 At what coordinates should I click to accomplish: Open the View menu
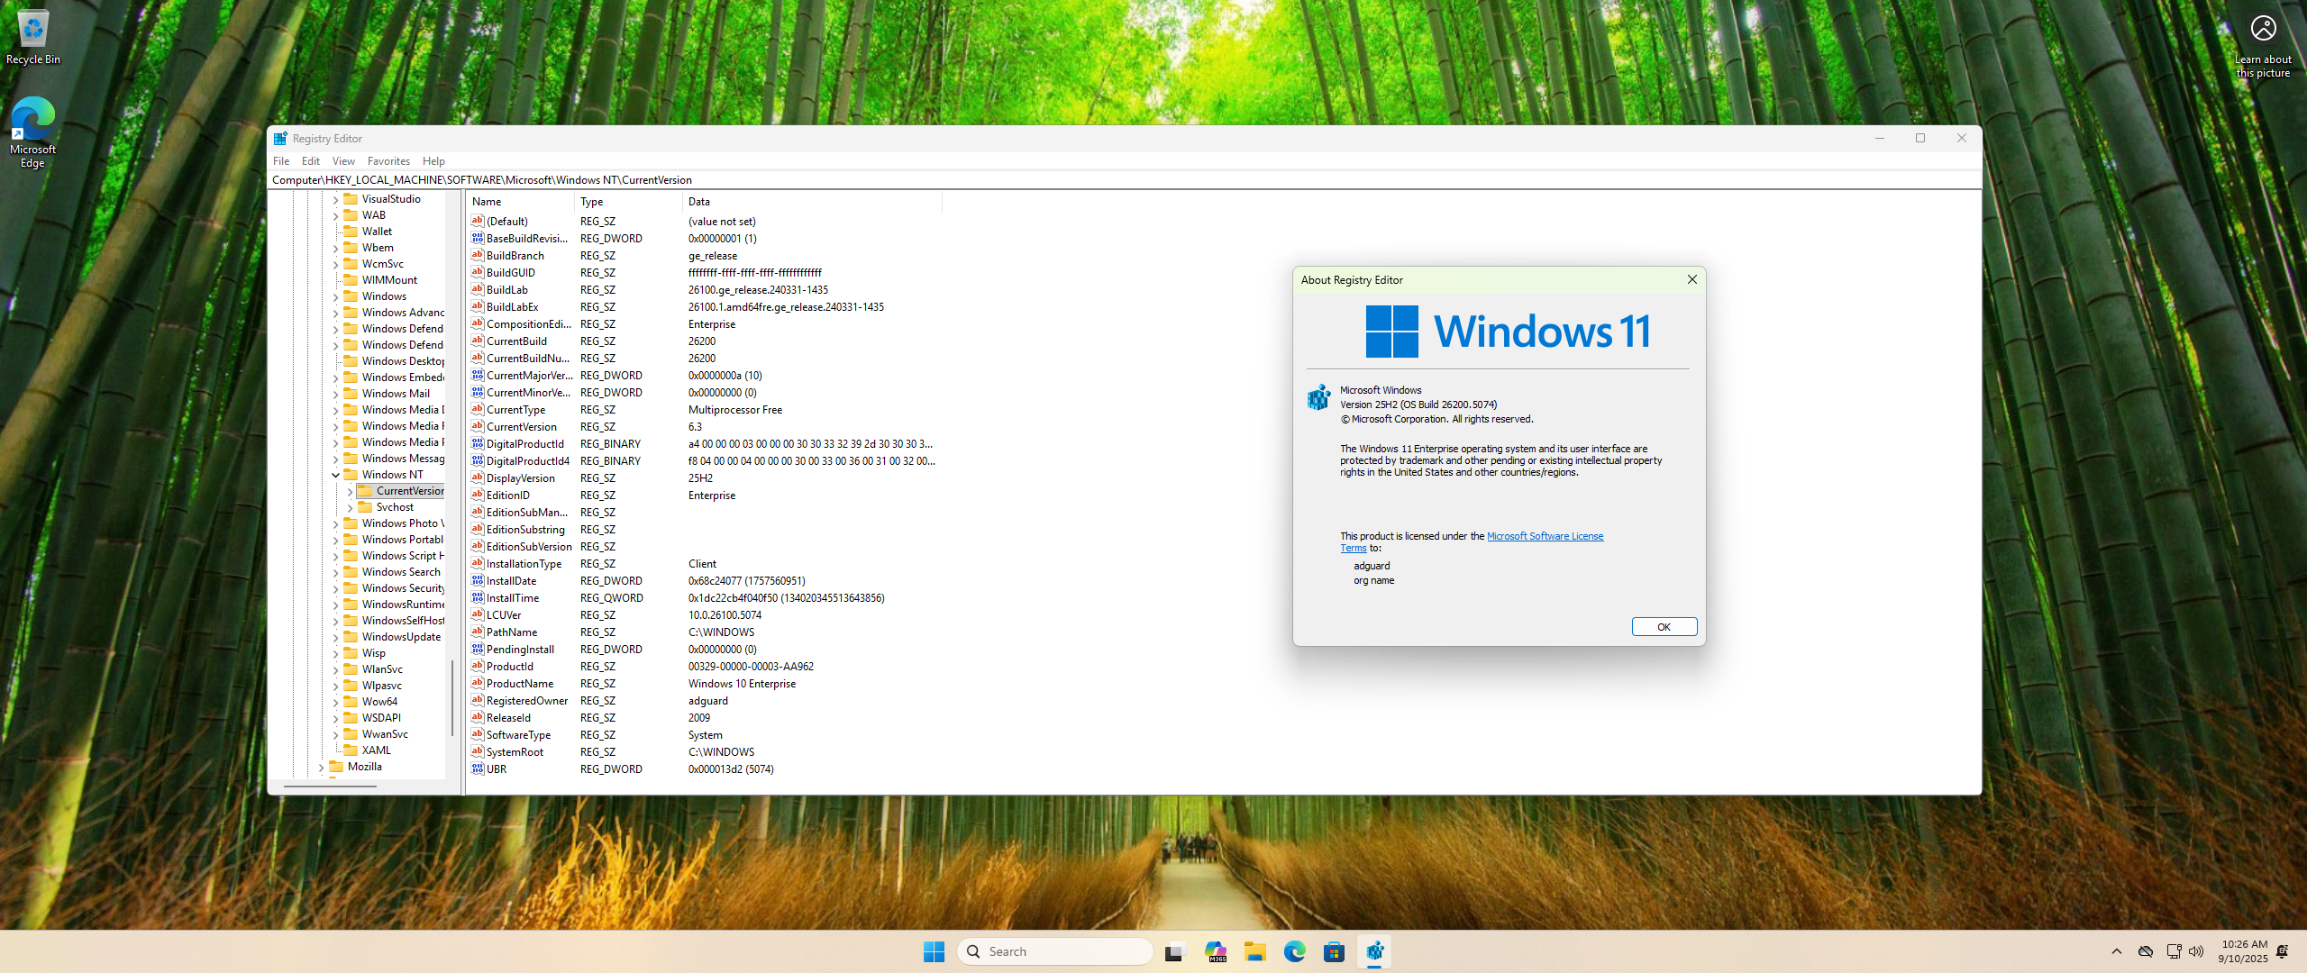click(x=343, y=161)
